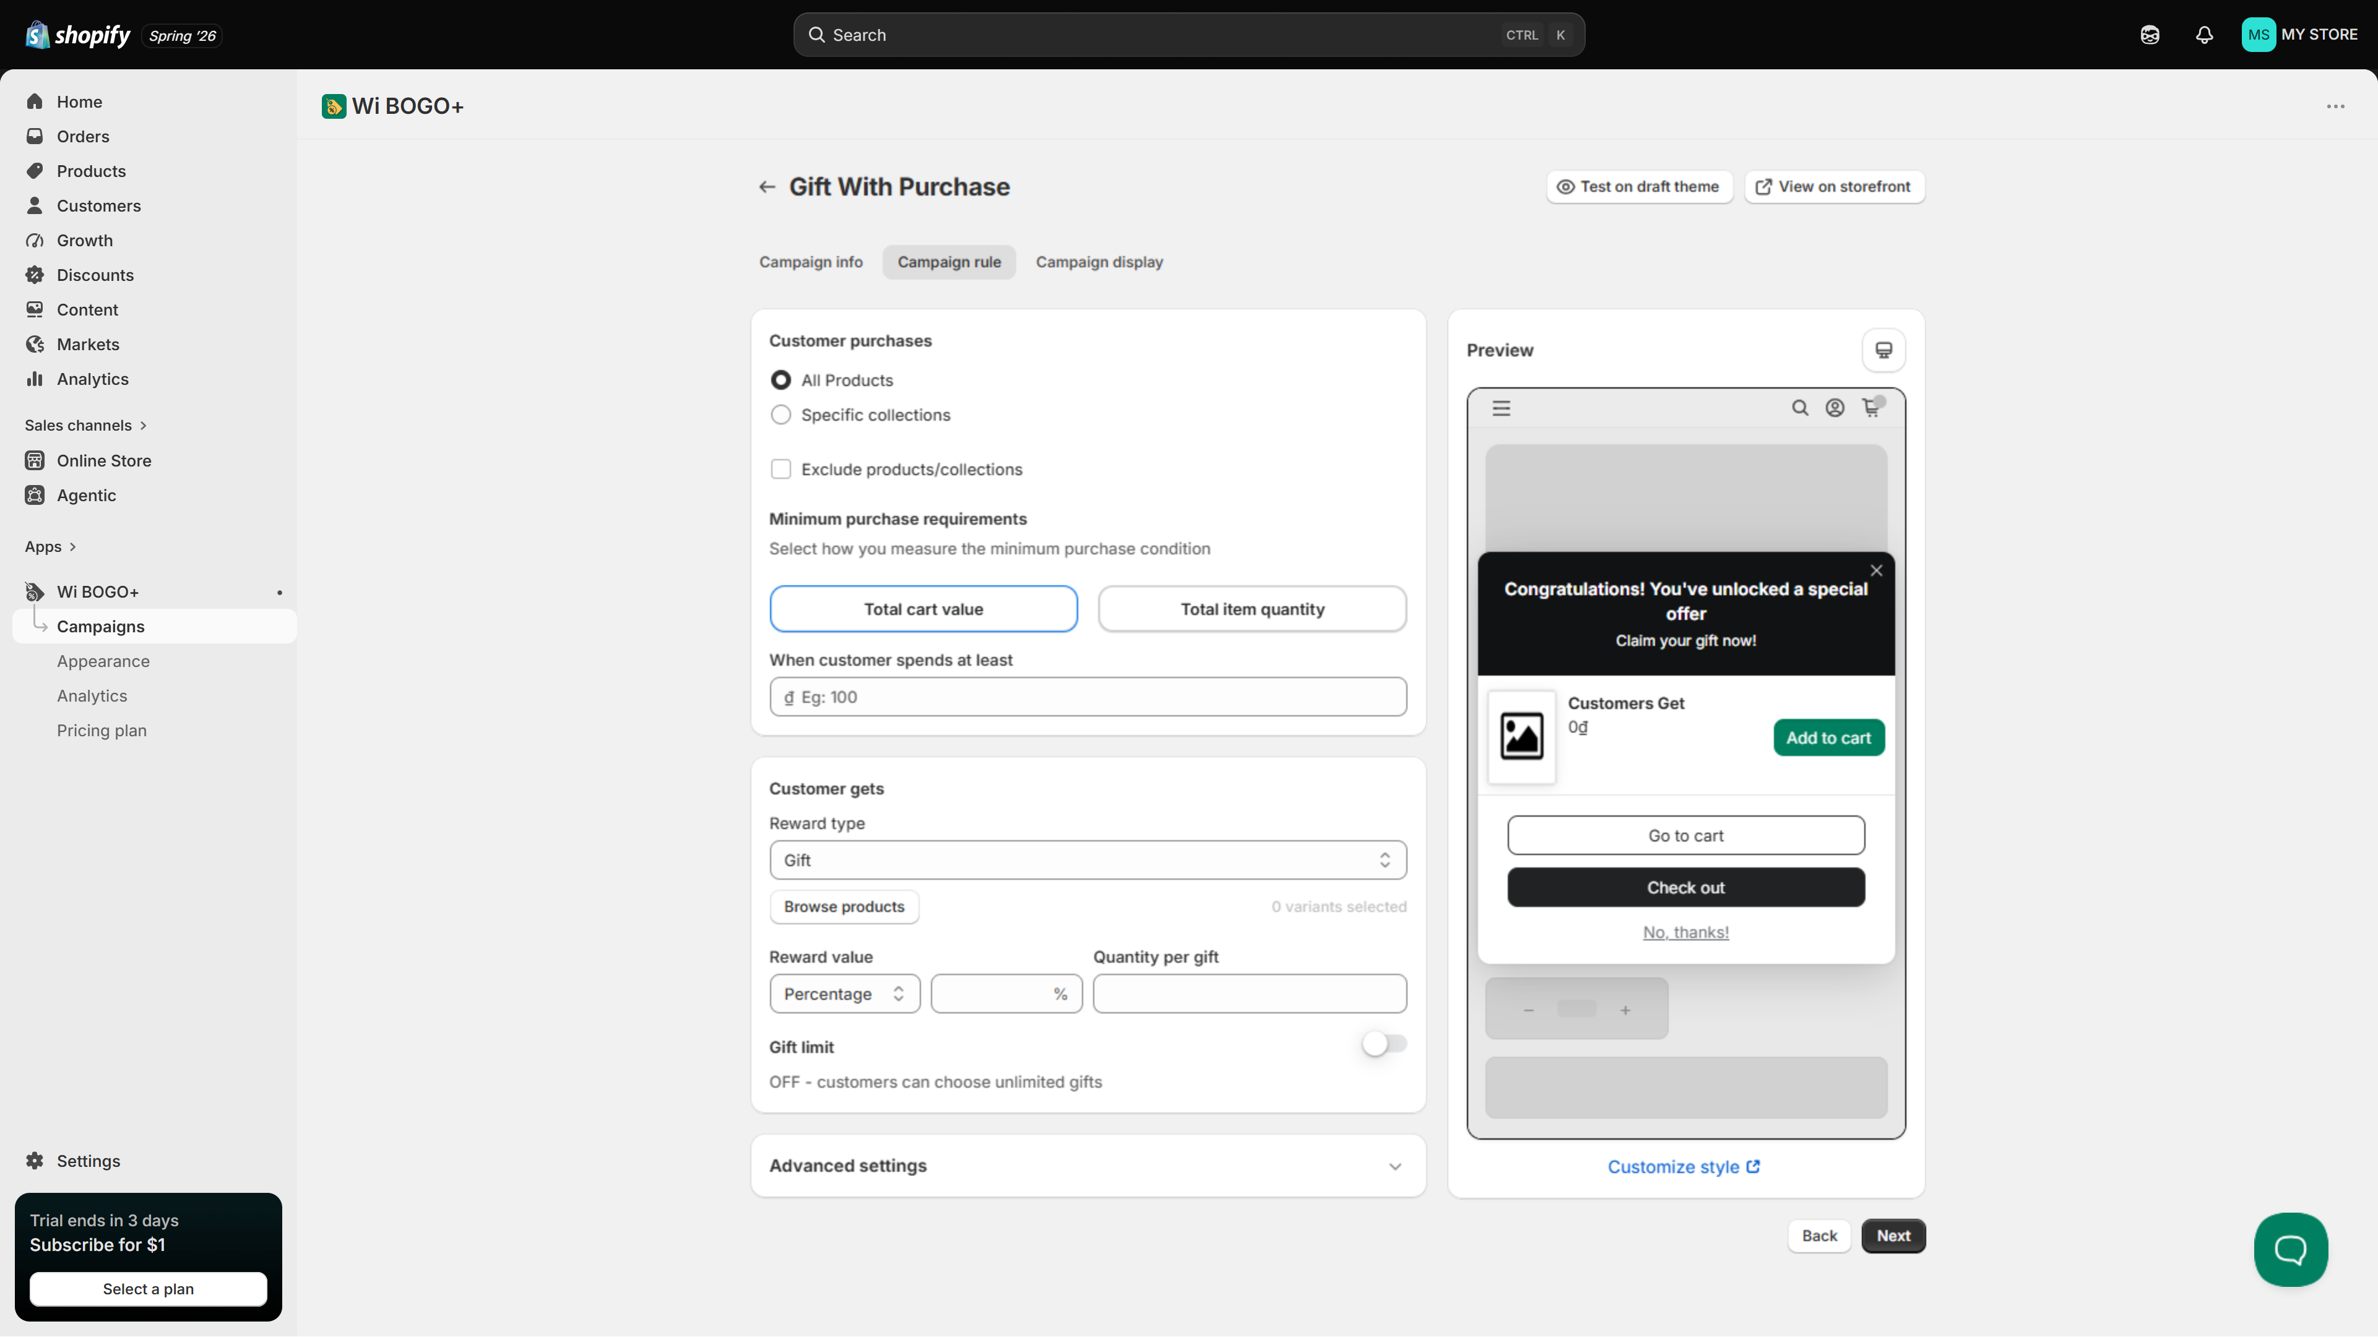The width and height of the screenshot is (2378, 1337).
Task: Close the preview popup with X
Action: click(x=1876, y=570)
